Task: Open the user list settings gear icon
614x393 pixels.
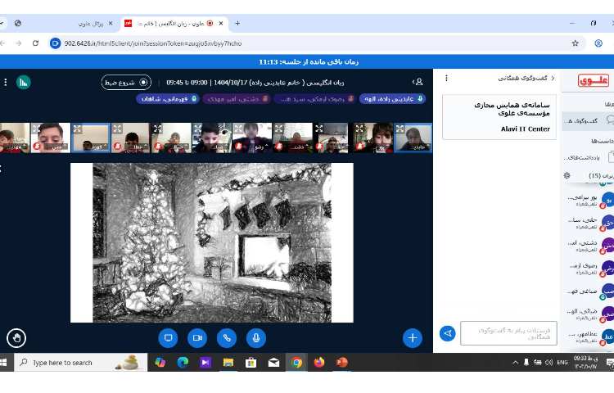Action: click(567, 175)
